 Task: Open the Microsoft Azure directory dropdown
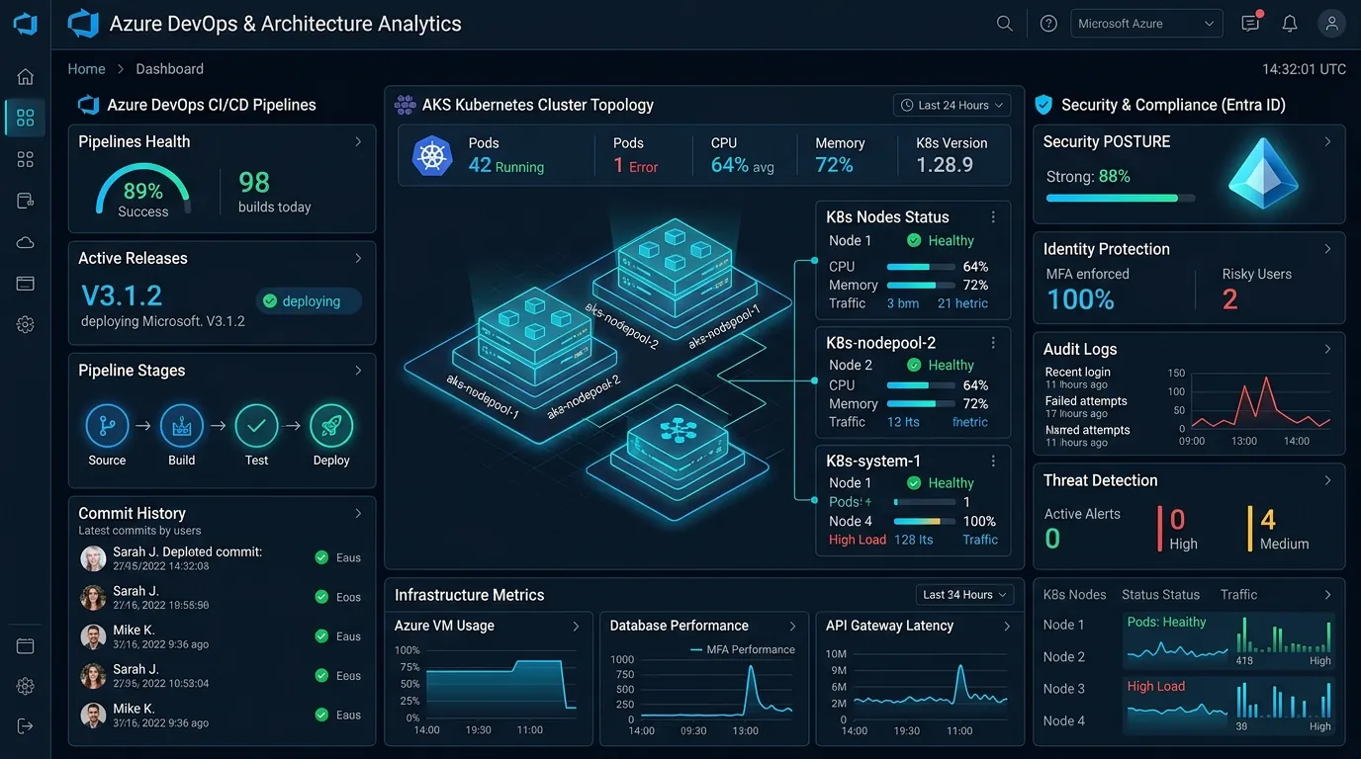pos(1146,24)
